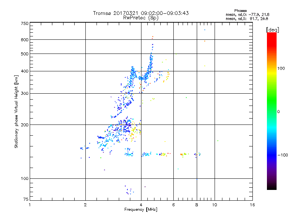Viewport: 297px width, 223px height.
Task: Click the x-axis tick label '1'
Action: point(30,205)
